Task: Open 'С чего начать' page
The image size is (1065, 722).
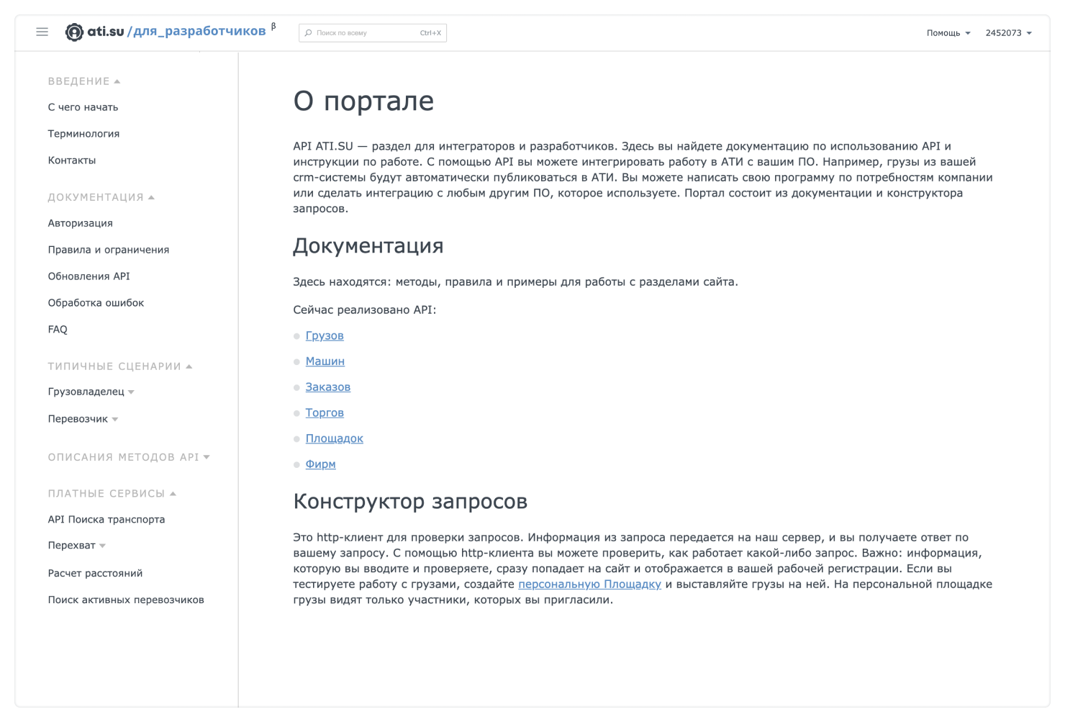Action: 83,107
